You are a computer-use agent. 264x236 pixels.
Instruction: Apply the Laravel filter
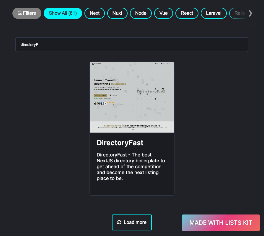click(214, 13)
